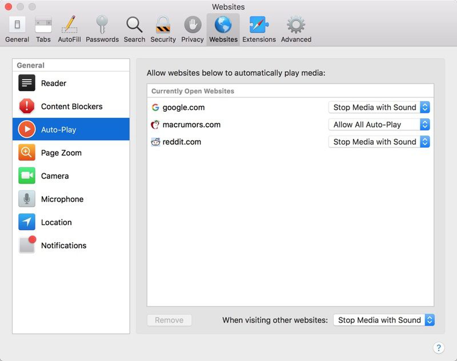
Task: Open Notifications settings in sidebar
Action: coord(64,245)
